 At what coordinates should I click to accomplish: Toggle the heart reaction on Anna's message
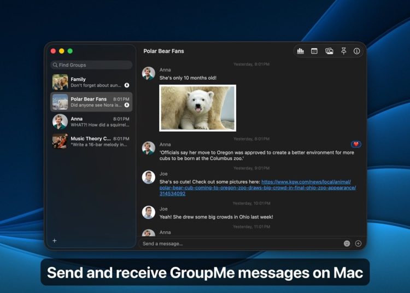(x=356, y=144)
